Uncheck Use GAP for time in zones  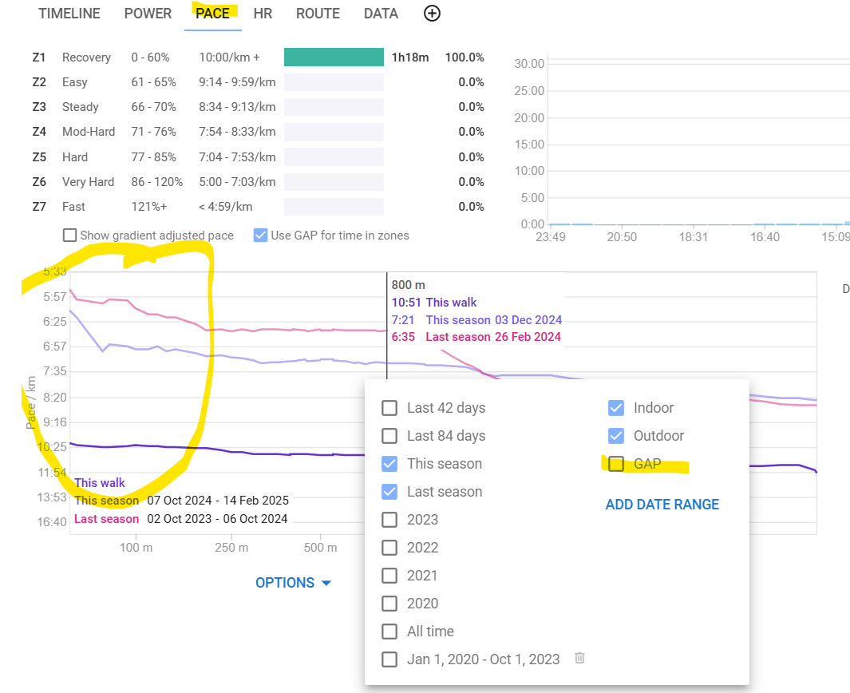pos(260,236)
